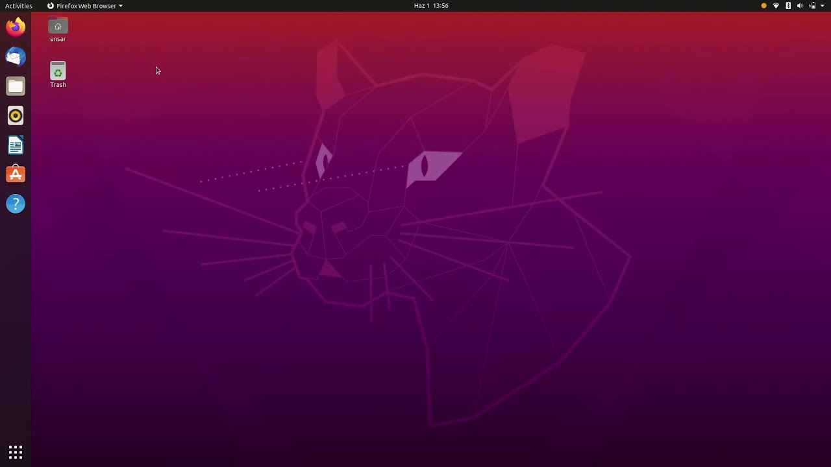The image size is (831, 467).
Task: Open the clock and calendar menu
Action: [431, 6]
